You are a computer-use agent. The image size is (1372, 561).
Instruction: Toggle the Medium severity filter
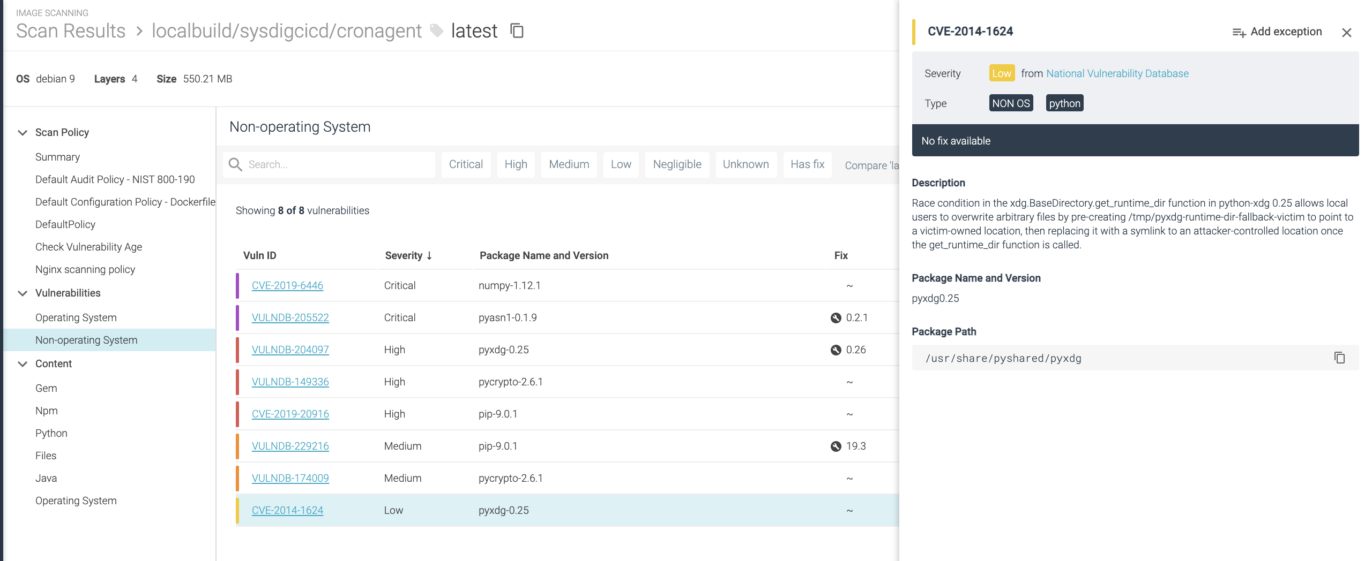click(x=569, y=164)
